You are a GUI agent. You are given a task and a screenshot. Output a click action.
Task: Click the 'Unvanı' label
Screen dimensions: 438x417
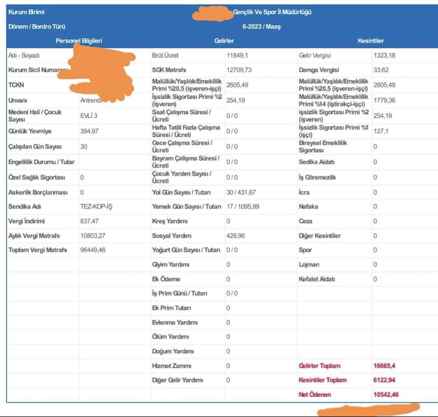pos(17,100)
